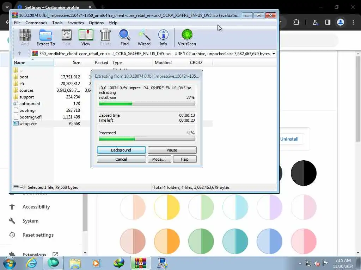Open the Tools menu
The height and width of the screenshot is (270, 361).
click(x=57, y=23)
